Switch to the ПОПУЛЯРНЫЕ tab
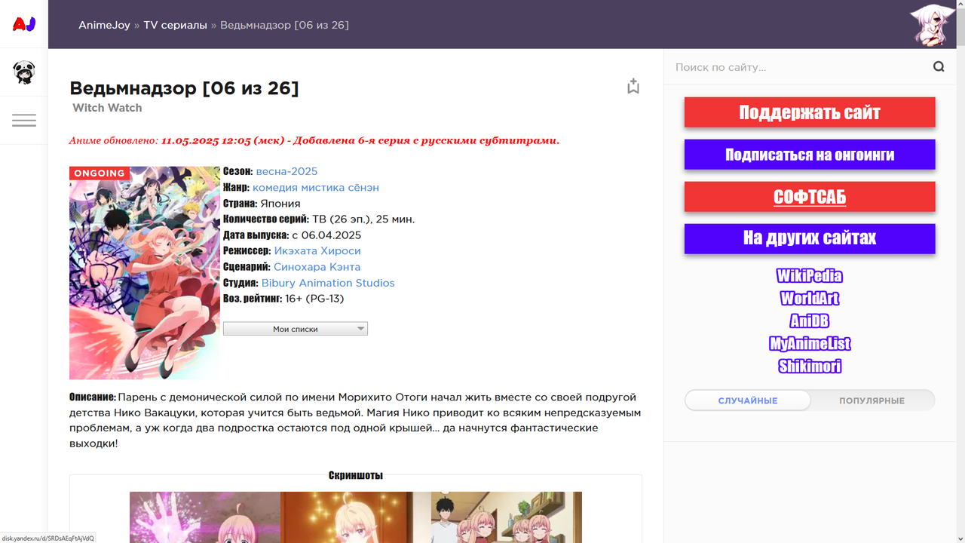 point(872,400)
